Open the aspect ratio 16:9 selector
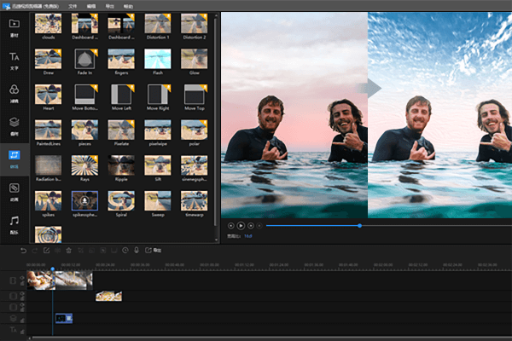512x341 pixels. [248, 236]
